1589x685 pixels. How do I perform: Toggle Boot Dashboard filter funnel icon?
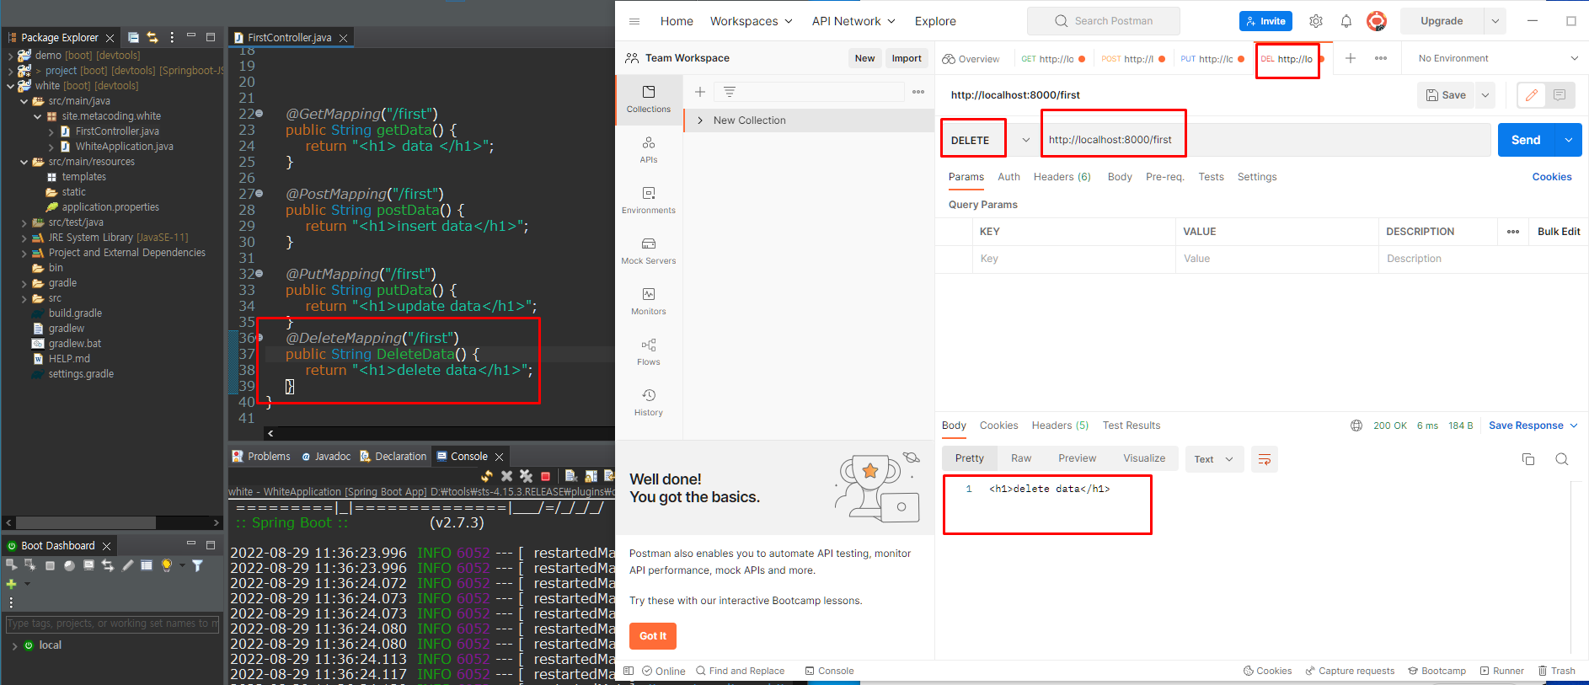pos(197,565)
